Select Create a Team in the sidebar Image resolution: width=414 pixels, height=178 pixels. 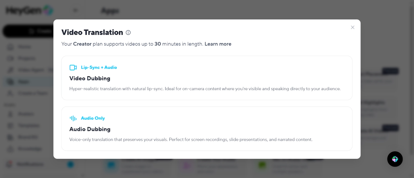point(10,93)
